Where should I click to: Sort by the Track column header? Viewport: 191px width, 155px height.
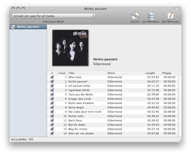click(62, 73)
